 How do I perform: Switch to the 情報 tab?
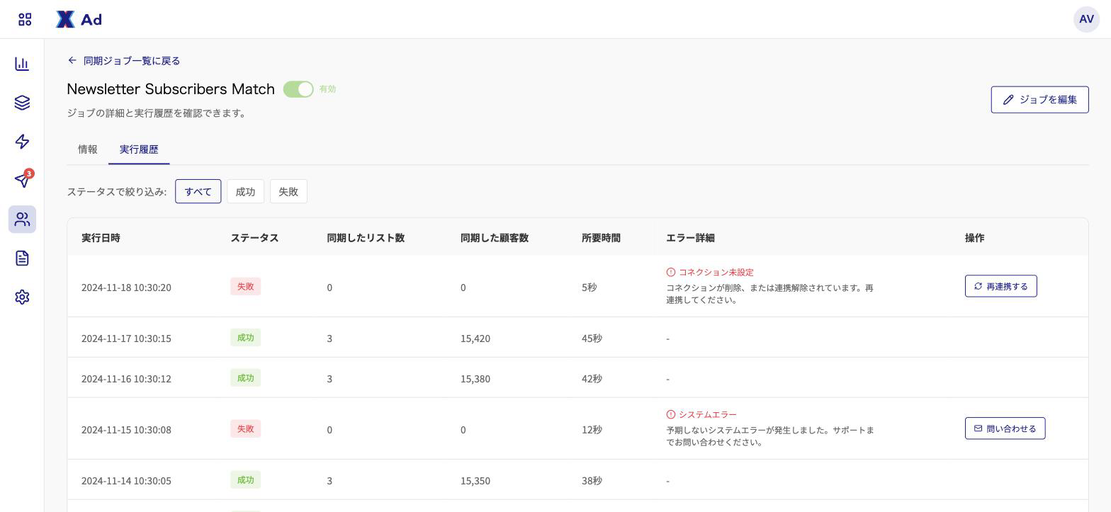(88, 149)
